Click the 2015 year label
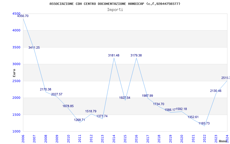The width and height of the screenshot is (230, 144). [x=125, y=139]
